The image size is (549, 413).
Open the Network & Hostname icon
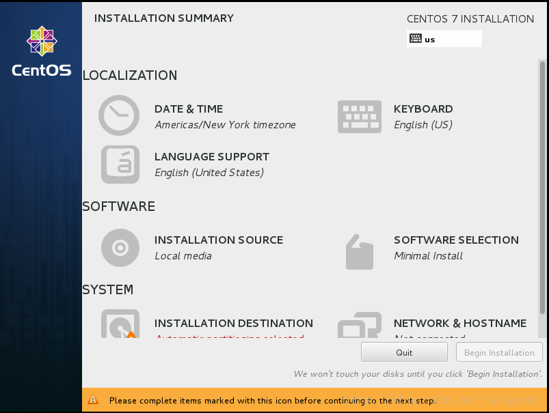point(359,326)
